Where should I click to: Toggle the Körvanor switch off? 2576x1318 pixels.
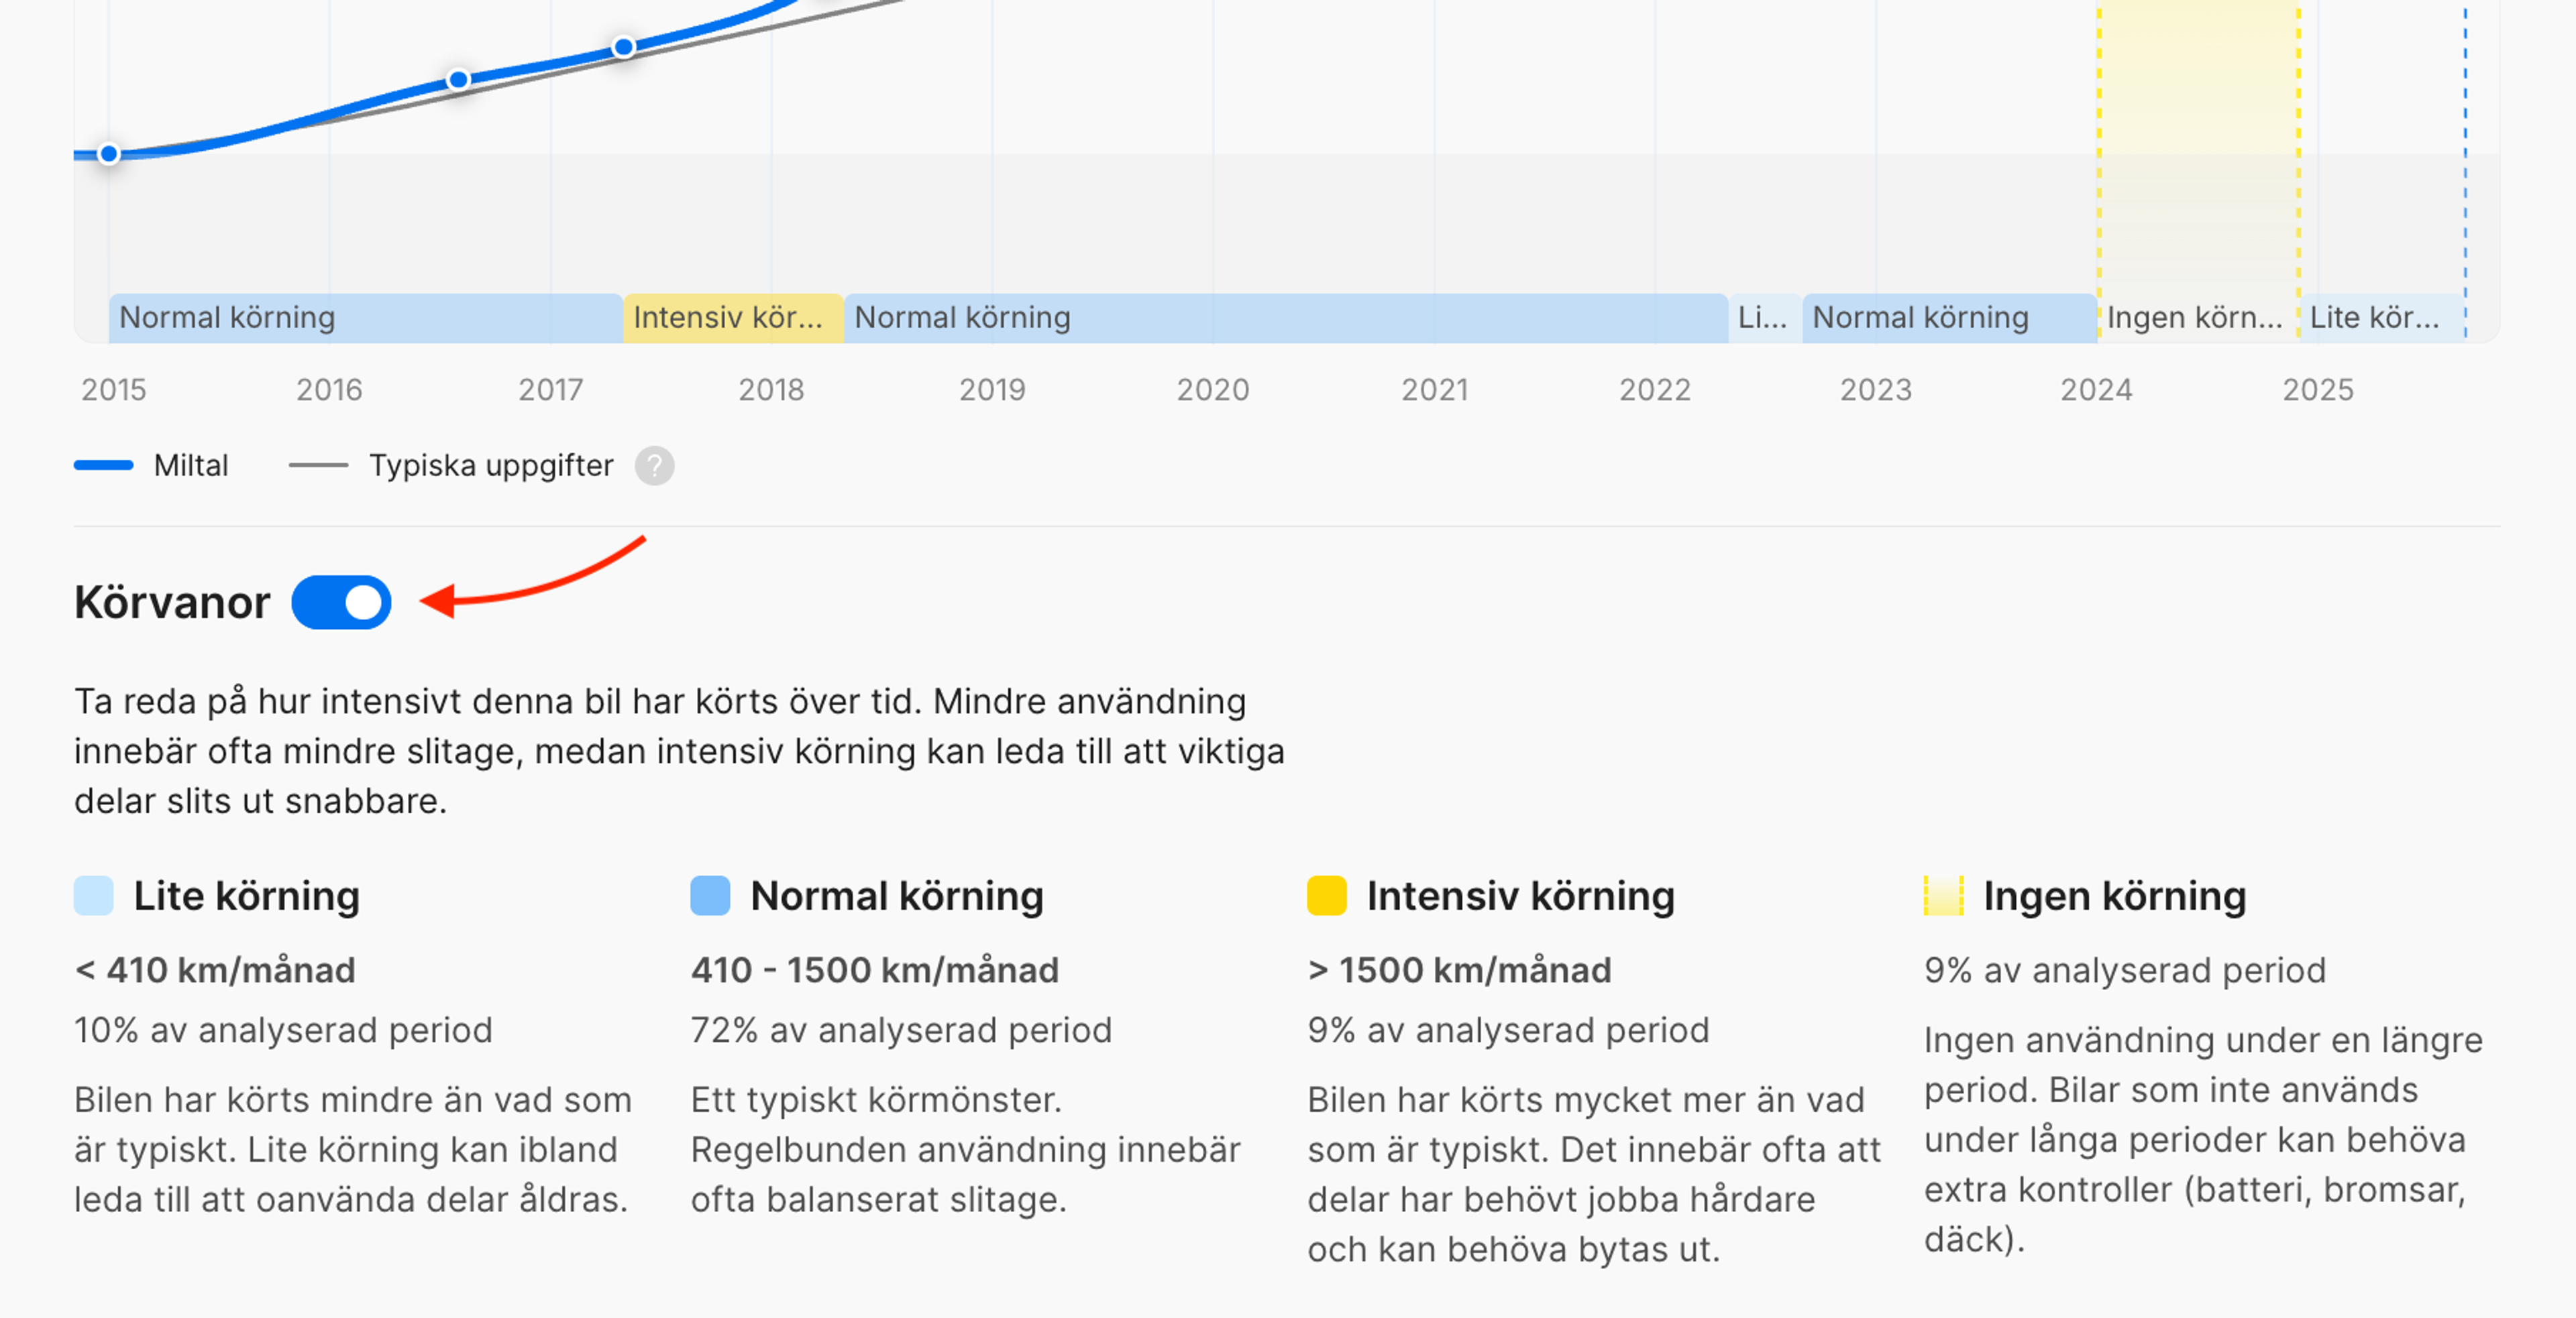[x=341, y=603]
